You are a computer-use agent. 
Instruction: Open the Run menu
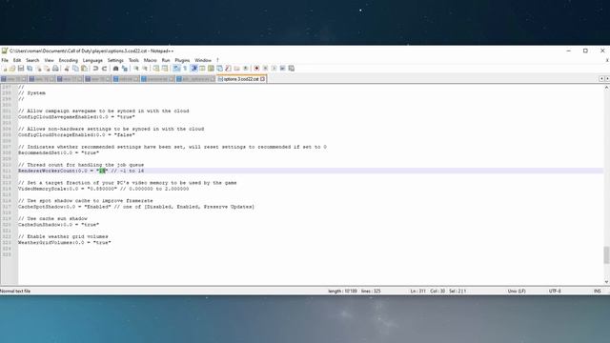(x=166, y=60)
